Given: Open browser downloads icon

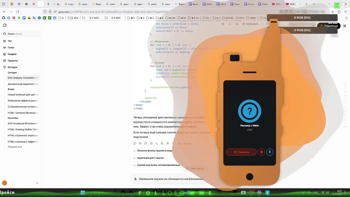Looking at the screenshot, I should pyautogui.click(x=332, y=12).
